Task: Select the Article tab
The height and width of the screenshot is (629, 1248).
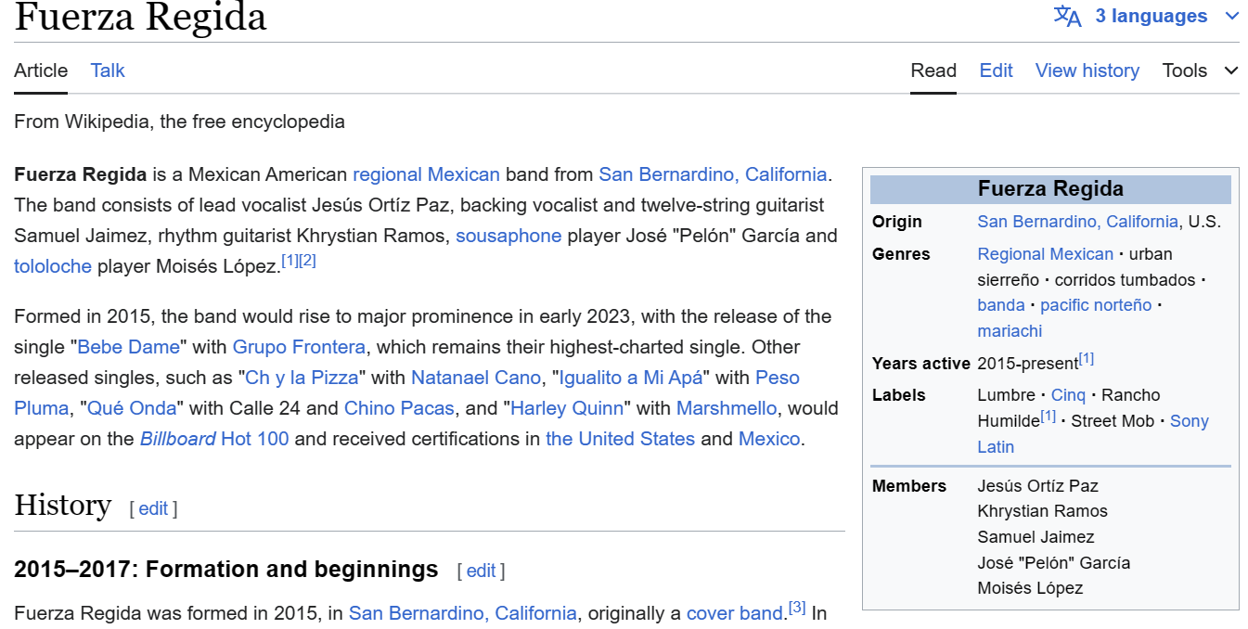Action: pyautogui.click(x=41, y=71)
